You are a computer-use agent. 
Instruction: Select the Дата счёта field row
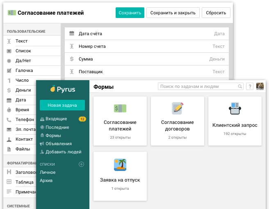click(147, 34)
